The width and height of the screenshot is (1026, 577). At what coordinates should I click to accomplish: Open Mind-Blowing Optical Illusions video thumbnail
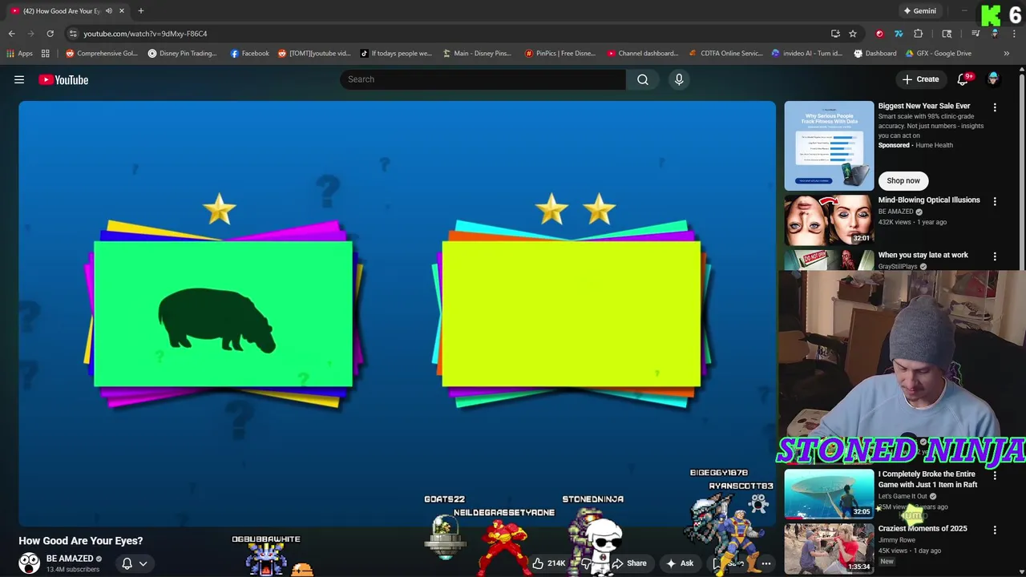coord(829,220)
